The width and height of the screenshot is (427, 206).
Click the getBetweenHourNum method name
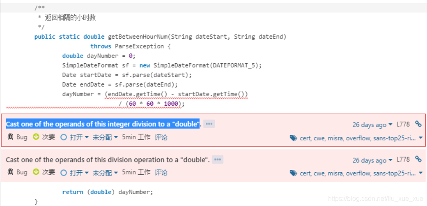coord(139,37)
